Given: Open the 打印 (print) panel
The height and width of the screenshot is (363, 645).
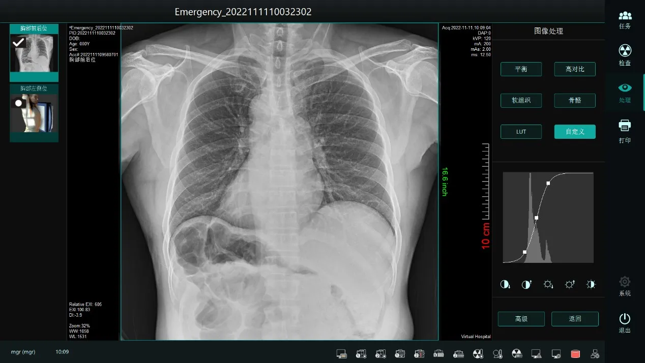Looking at the screenshot, I should click(x=624, y=130).
